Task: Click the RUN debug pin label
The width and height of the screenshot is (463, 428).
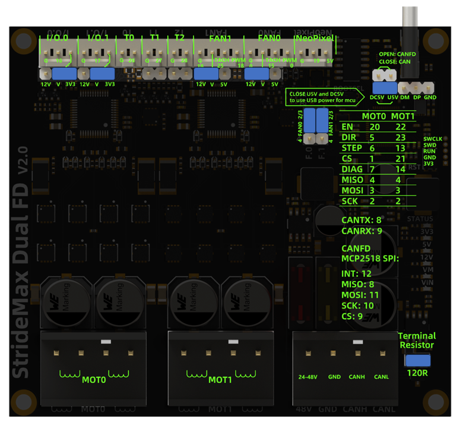Action: [x=429, y=152]
